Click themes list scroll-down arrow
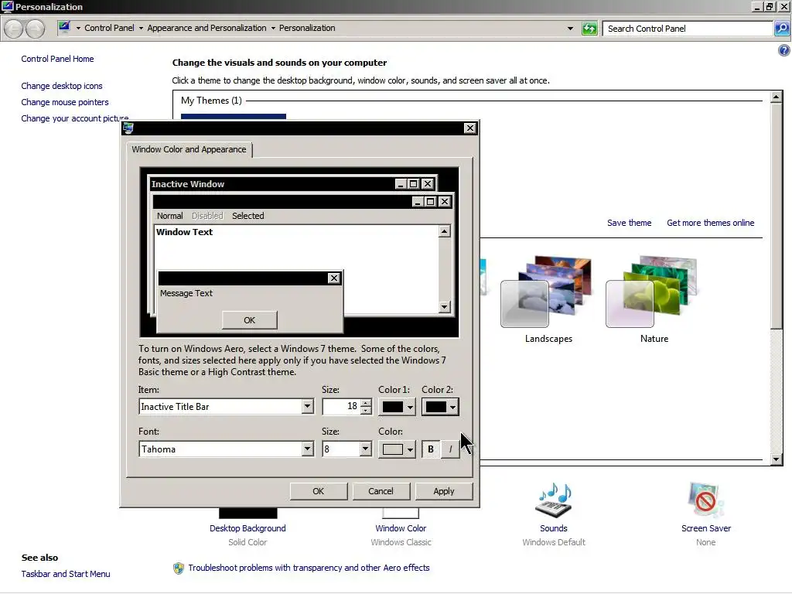The height and width of the screenshot is (594, 792). pyautogui.click(x=777, y=459)
